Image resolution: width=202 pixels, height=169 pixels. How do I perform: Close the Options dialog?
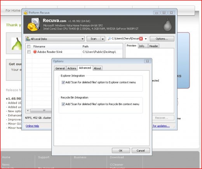pos(147,61)
